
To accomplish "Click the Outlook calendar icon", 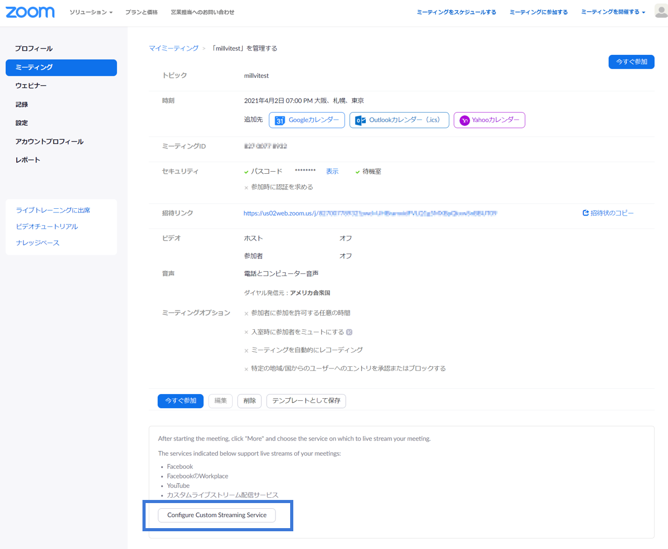I will (359, 120).
